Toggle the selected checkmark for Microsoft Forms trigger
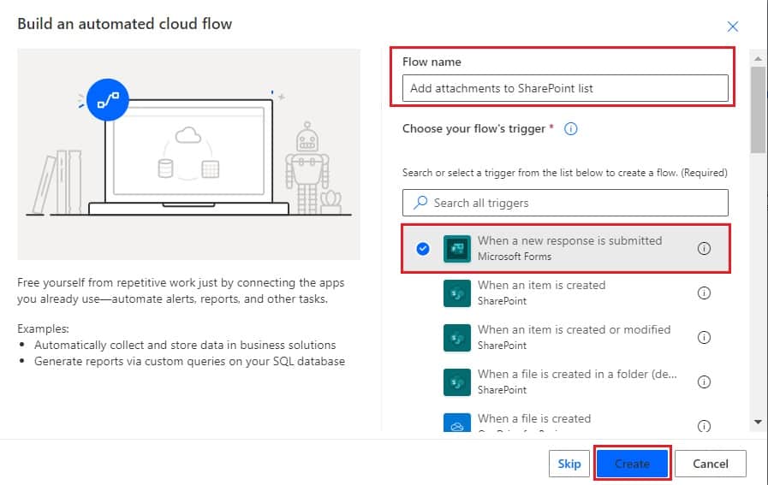This screenshot has height=485, width=768. click(423, 249)
